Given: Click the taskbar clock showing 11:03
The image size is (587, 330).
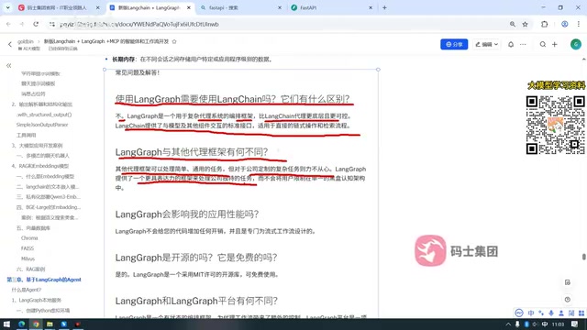Looking at the screenshot, I should click(x=558, y=324).
